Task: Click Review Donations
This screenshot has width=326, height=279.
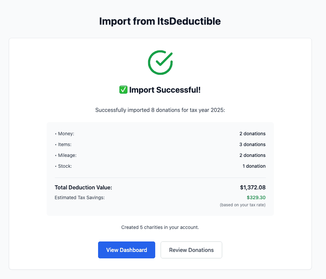Action: pyautogui.click(x=191, y=250)
